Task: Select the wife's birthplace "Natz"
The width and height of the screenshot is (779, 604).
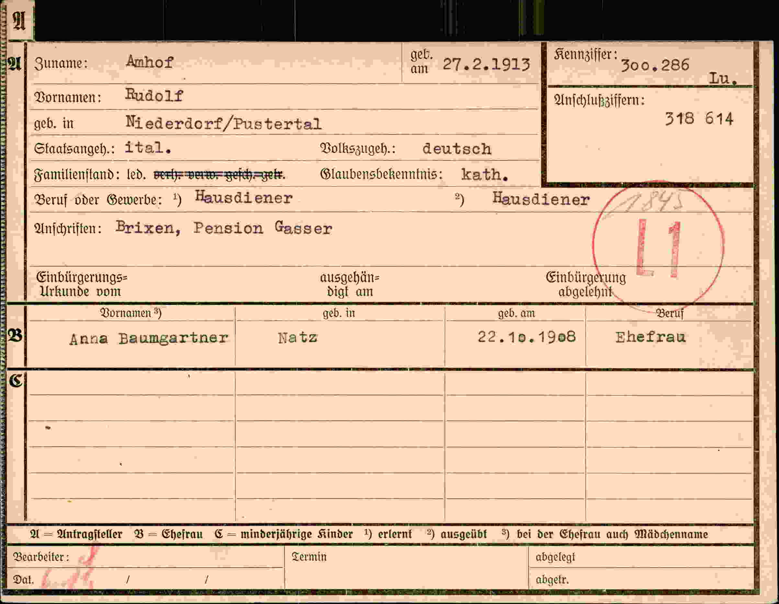Action: (x=298, y=337)
